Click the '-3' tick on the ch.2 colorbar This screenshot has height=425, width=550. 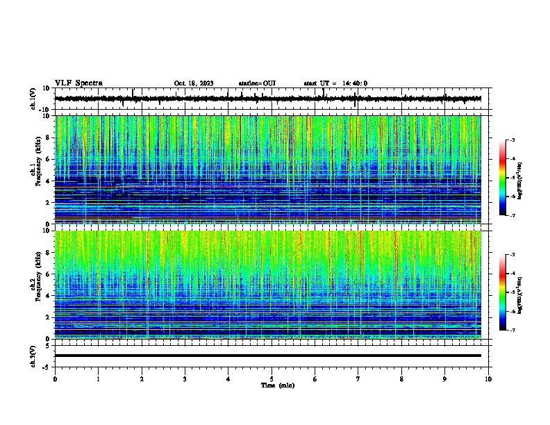click(512, 255)
